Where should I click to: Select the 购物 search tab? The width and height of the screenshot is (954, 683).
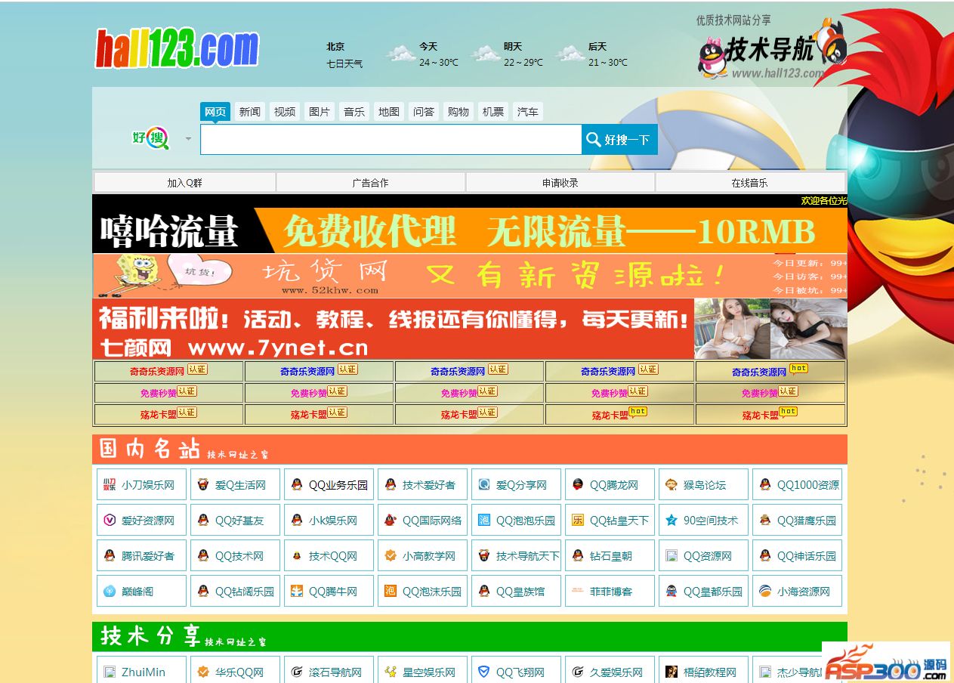458,112
